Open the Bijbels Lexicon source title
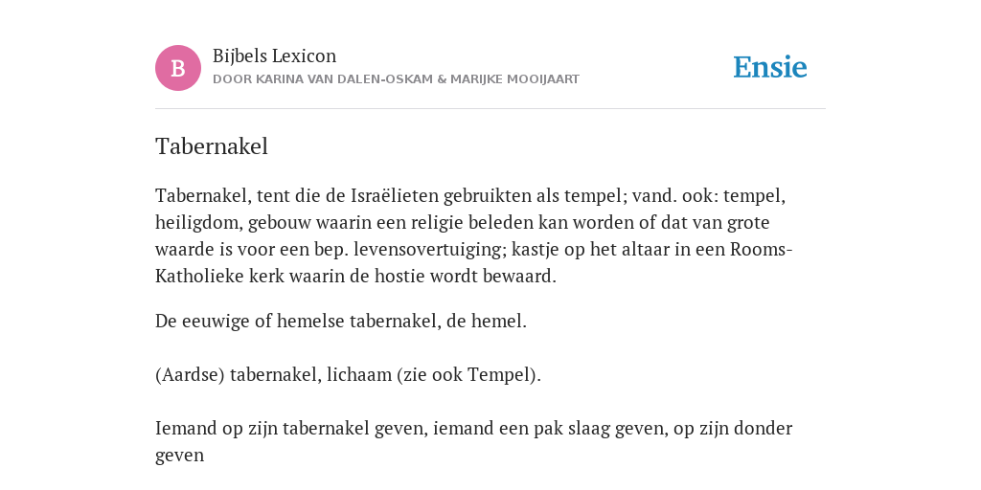This screenshot has width=981, height=490. click(275, 56)
